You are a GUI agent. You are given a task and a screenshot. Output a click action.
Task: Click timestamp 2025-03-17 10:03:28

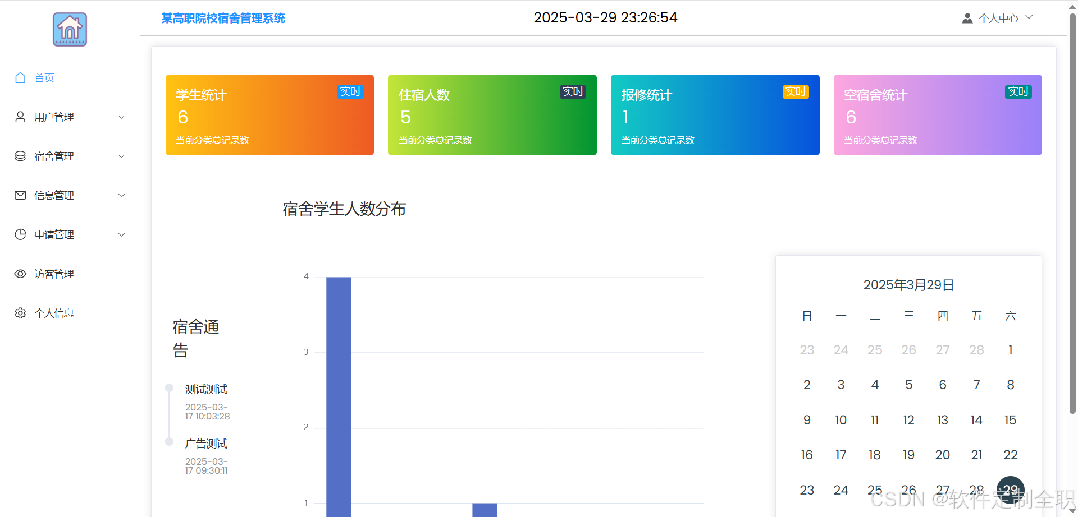coord(207,412)
